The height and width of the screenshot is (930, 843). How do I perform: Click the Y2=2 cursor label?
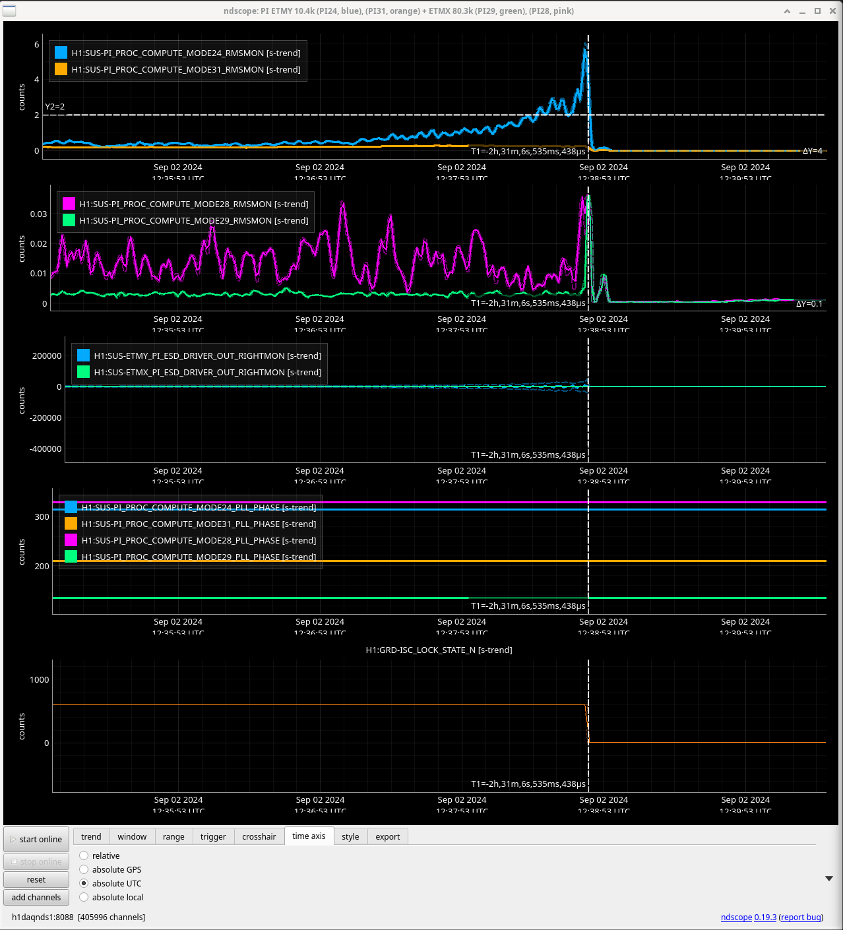(55, 106)
